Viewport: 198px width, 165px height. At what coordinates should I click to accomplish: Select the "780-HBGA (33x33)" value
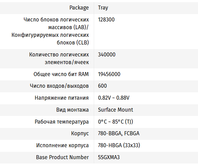pyautogui.click(x=119, y=145)
